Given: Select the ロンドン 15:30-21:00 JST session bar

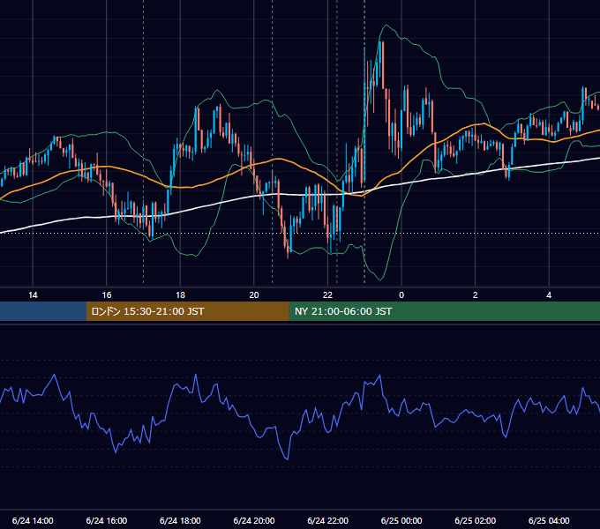Looking at the screenshot, I should pyautogui.click(x=187, y=311).
